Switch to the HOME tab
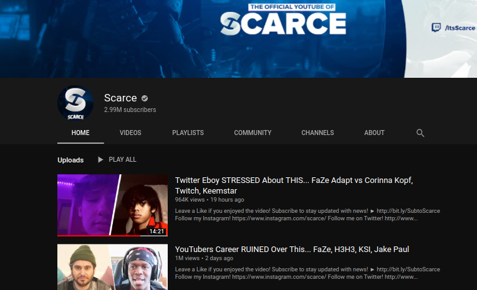Screen dimensions: 477x290 [x=80, y=133]
